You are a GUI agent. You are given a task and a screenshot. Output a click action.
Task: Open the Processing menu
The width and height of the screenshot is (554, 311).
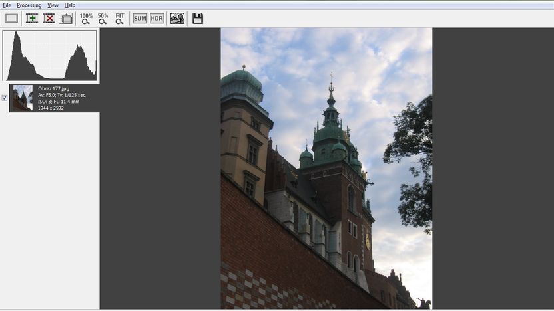coord(29,5)
